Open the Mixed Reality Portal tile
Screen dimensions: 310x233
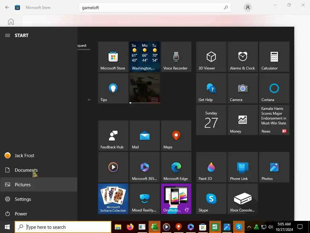(x=145, y=199)
